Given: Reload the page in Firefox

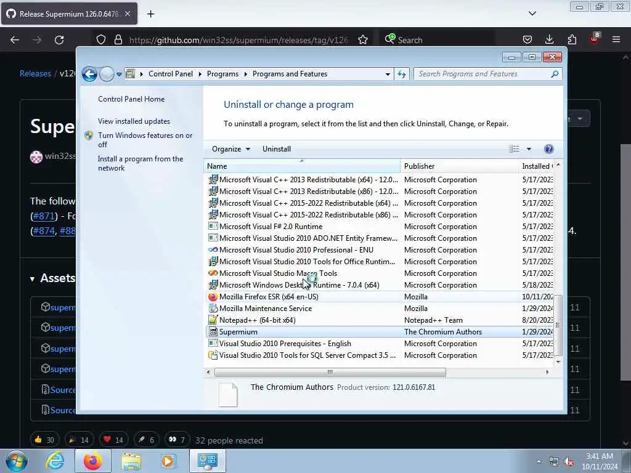Looking at the screenshot, I should [59, 40].
